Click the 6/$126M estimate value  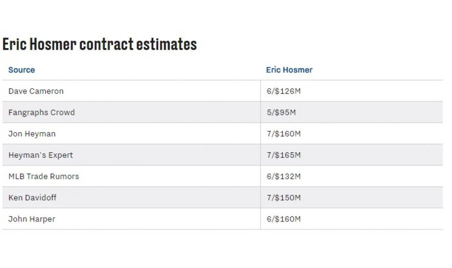pos(284,91)
